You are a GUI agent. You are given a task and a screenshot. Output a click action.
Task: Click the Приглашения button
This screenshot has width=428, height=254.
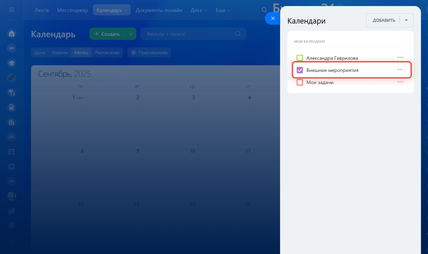[149, 53]
